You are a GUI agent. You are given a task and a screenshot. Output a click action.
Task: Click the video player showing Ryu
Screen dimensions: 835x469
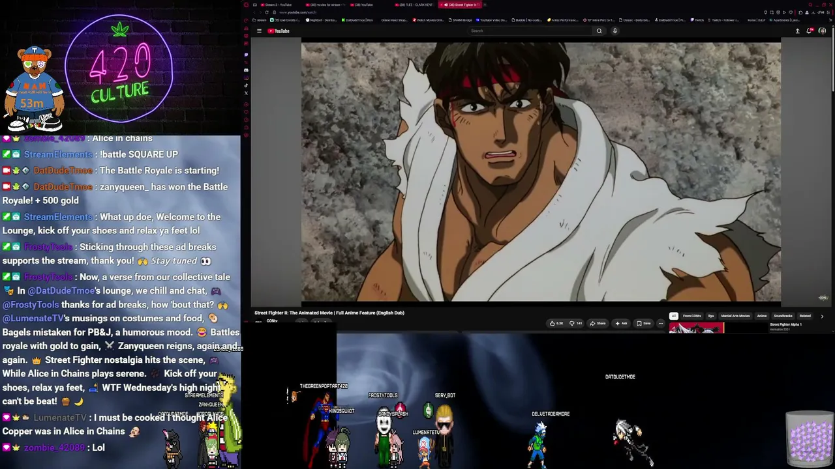(x=541, y=172)
